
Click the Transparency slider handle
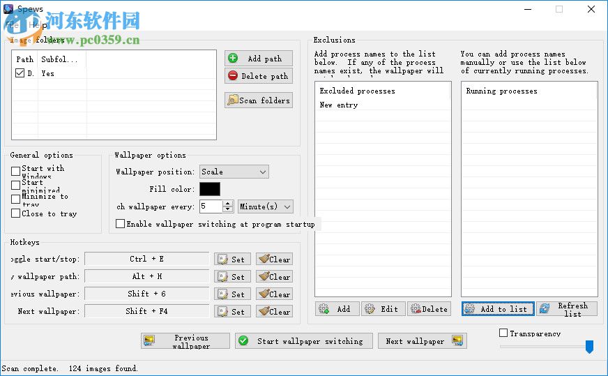click(x=589, y=347)
